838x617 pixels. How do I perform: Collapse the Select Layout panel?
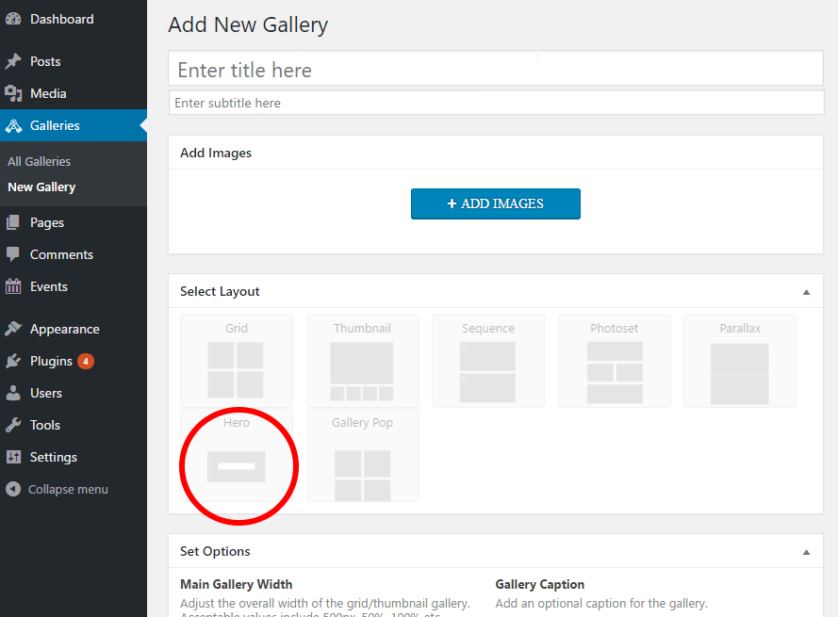pyautogui.click(x=806, y=292)
